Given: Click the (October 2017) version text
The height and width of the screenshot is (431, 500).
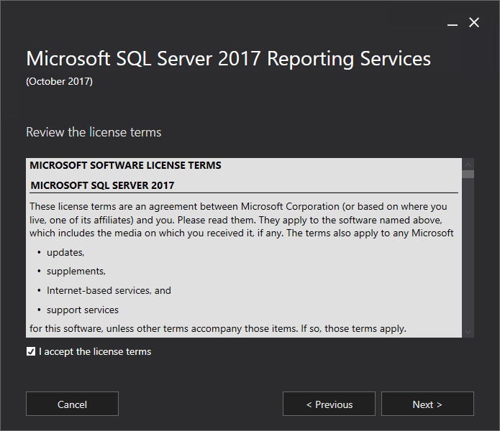Looking at the screenshot, I should (59, 81).
